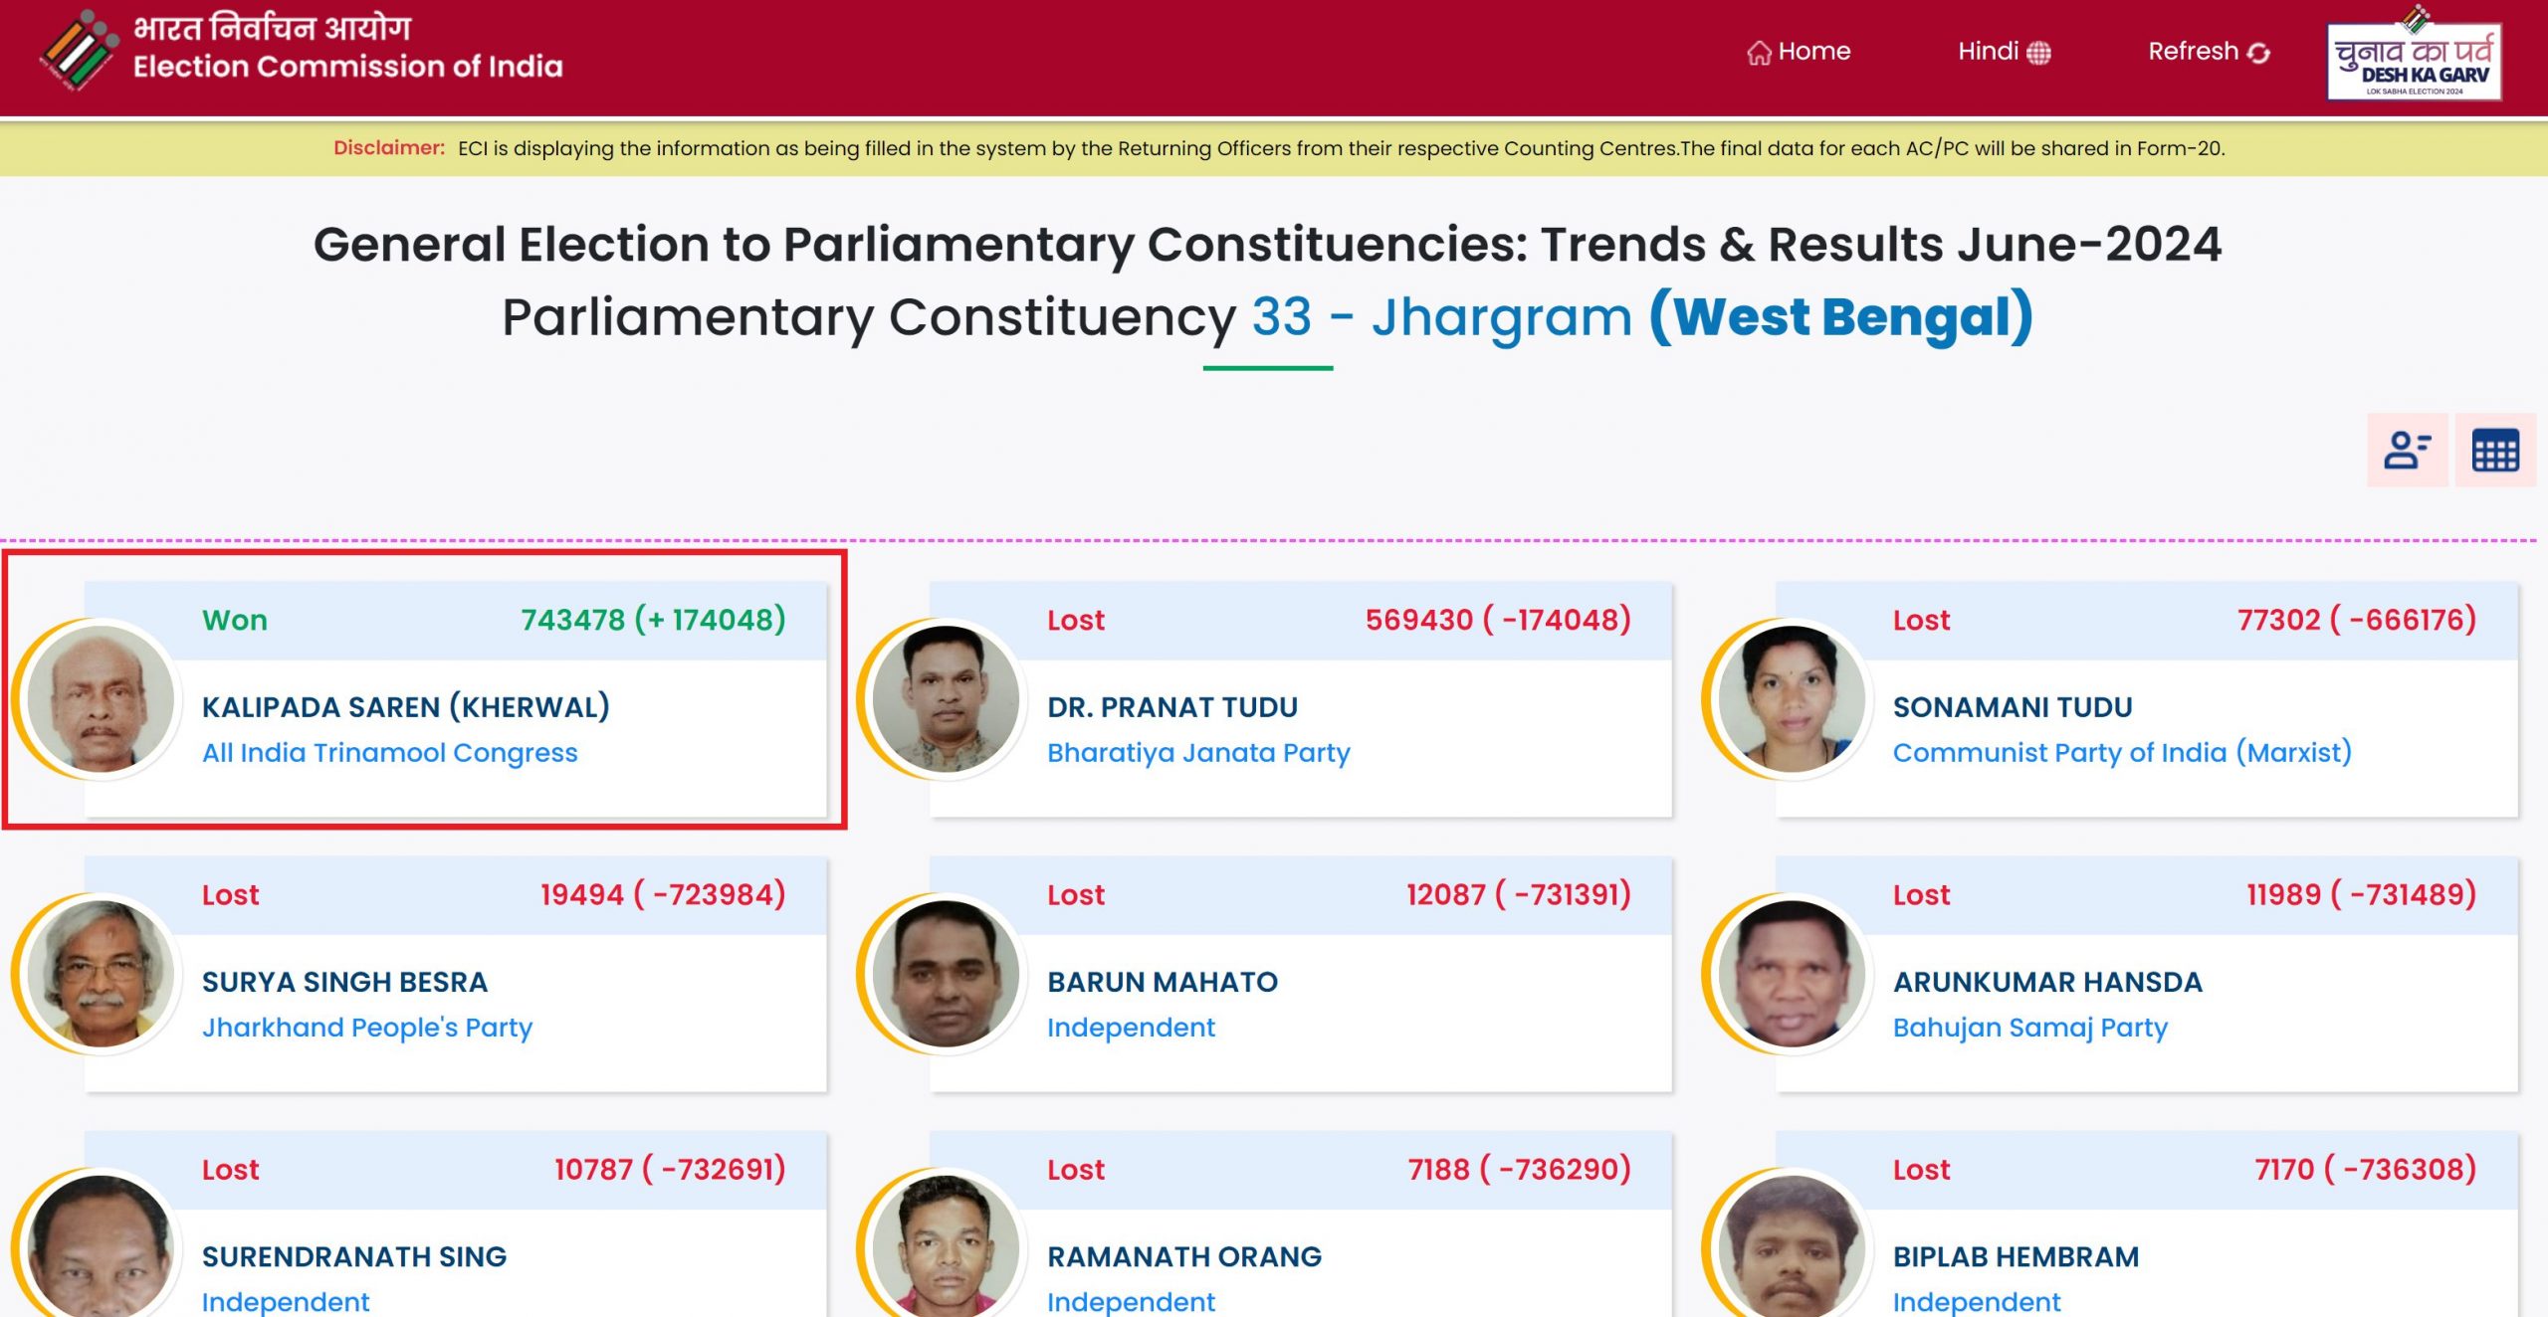Click Bahujan Samaj Party label
2548x1317 pixels.
pyautogui.click(x=2029, y=1028)
